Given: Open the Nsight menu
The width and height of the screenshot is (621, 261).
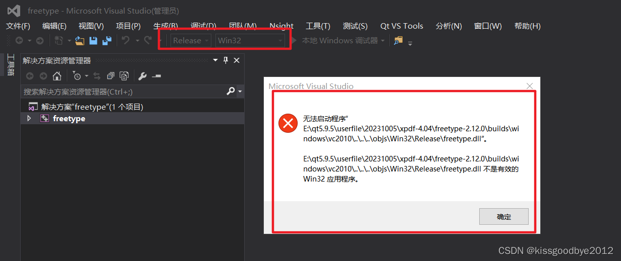Looking at the screenshot, I should 281,26.
